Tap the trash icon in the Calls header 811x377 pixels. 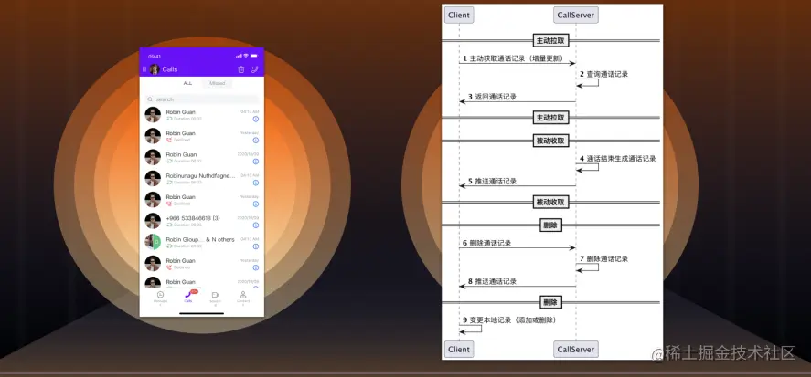pos(241,69)
